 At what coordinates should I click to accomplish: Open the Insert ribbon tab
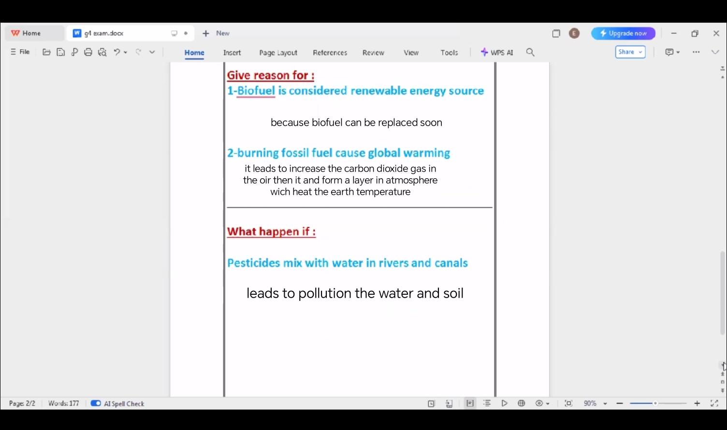coord(232,53)
